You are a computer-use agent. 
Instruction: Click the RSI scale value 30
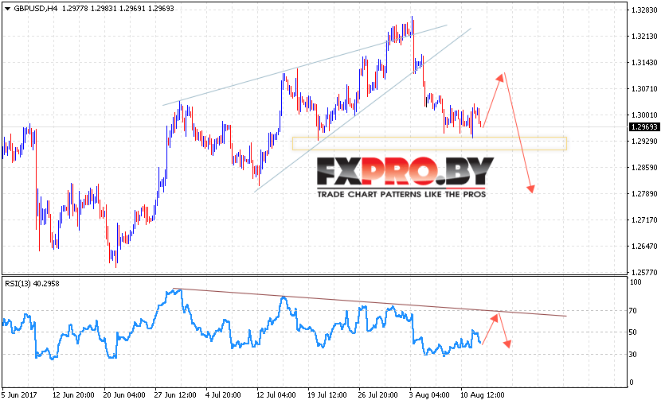click(633, 355)
